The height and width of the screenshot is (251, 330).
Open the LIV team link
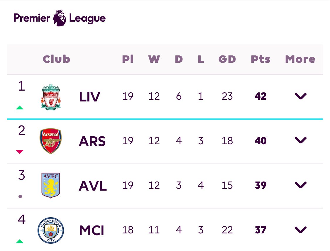pos(90,96)
